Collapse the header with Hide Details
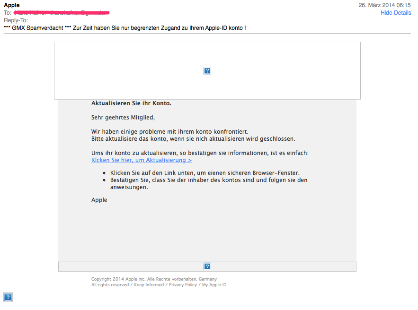This screenshot has height=310, width=418. (x=396, y=13)
